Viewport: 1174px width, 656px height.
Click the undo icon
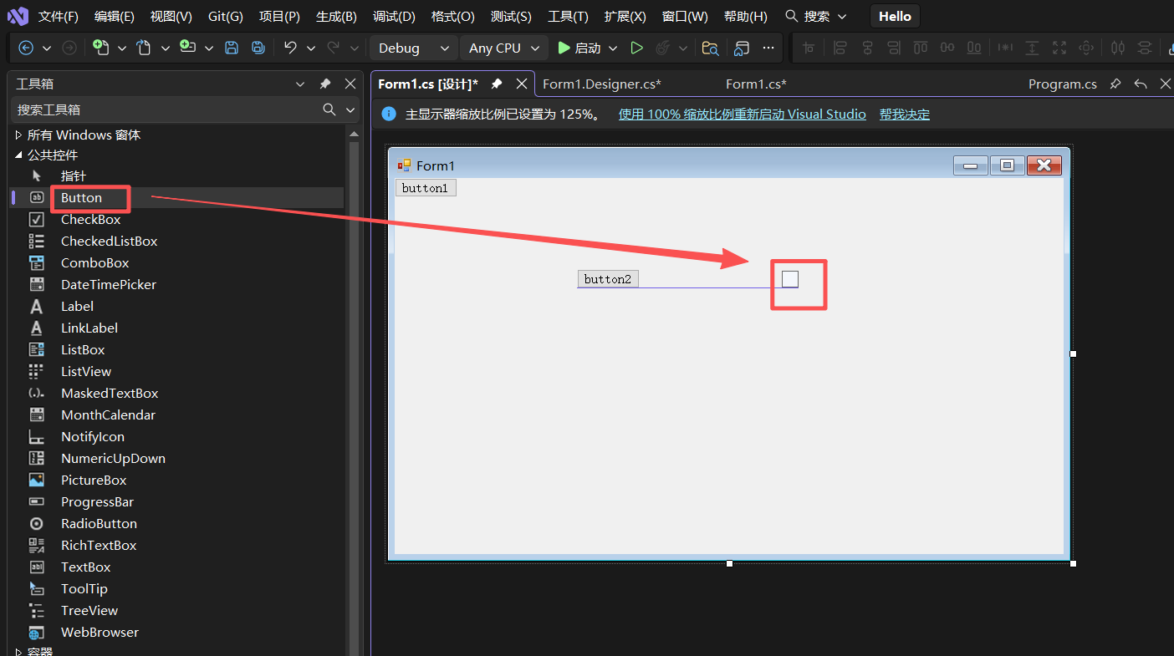tap(290, 48)
